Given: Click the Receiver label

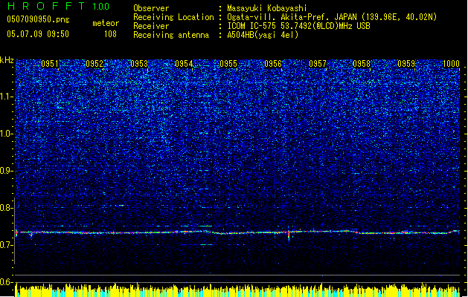Looking at the screenshot, I should pyautogui.click(x=151, y=26).
